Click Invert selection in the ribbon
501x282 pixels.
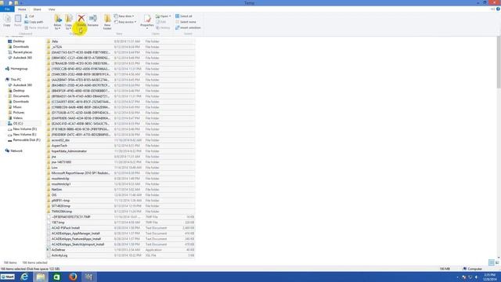coord(188,28)
